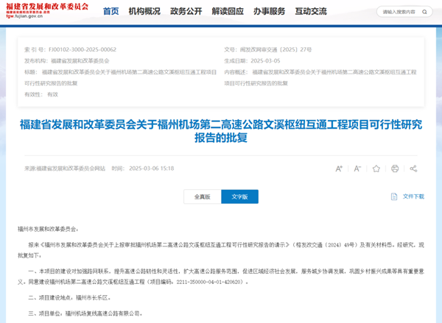The height and width of the screenshot is (323, 442).
Task: Open the 政务公开 section
Action: tap(186, 12)
